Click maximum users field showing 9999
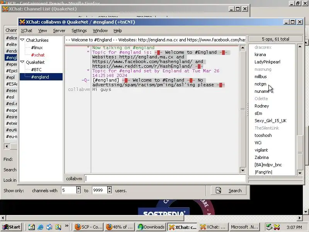 click(x=100, y=190)
